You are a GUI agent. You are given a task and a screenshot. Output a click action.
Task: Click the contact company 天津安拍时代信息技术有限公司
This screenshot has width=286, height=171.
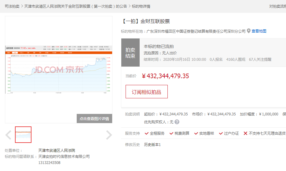[x=64, y=157]
